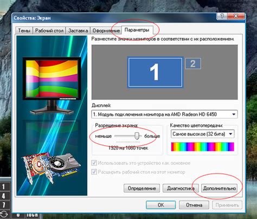Click the help question mark button
The width and height of the screenshot is (257, 219).
(222, 16)
